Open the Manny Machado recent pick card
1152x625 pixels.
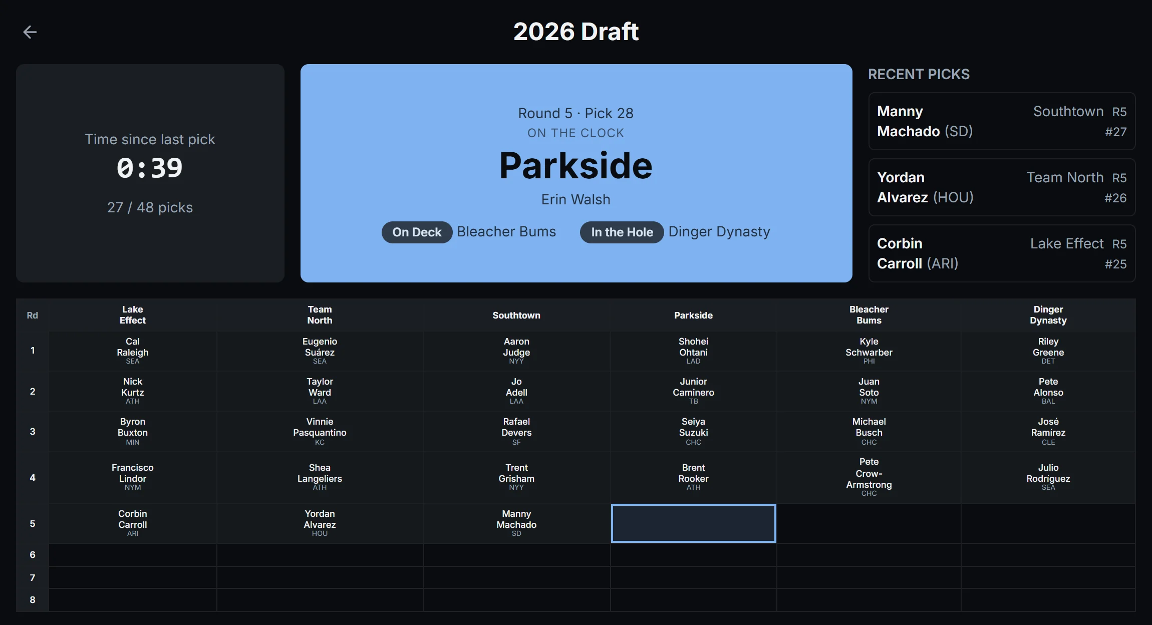pyautogui.click(x=1002, y=121)
